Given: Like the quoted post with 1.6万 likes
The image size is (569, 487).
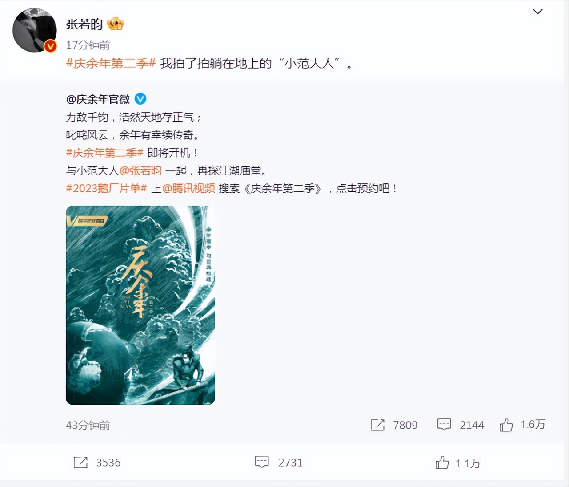Looking at the screenshot, I should tap(522, 425).
